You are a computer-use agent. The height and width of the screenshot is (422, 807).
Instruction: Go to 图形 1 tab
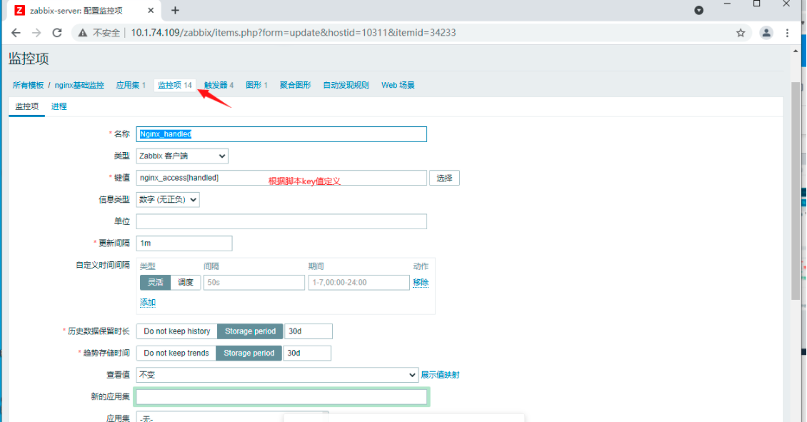click(256, 86)
